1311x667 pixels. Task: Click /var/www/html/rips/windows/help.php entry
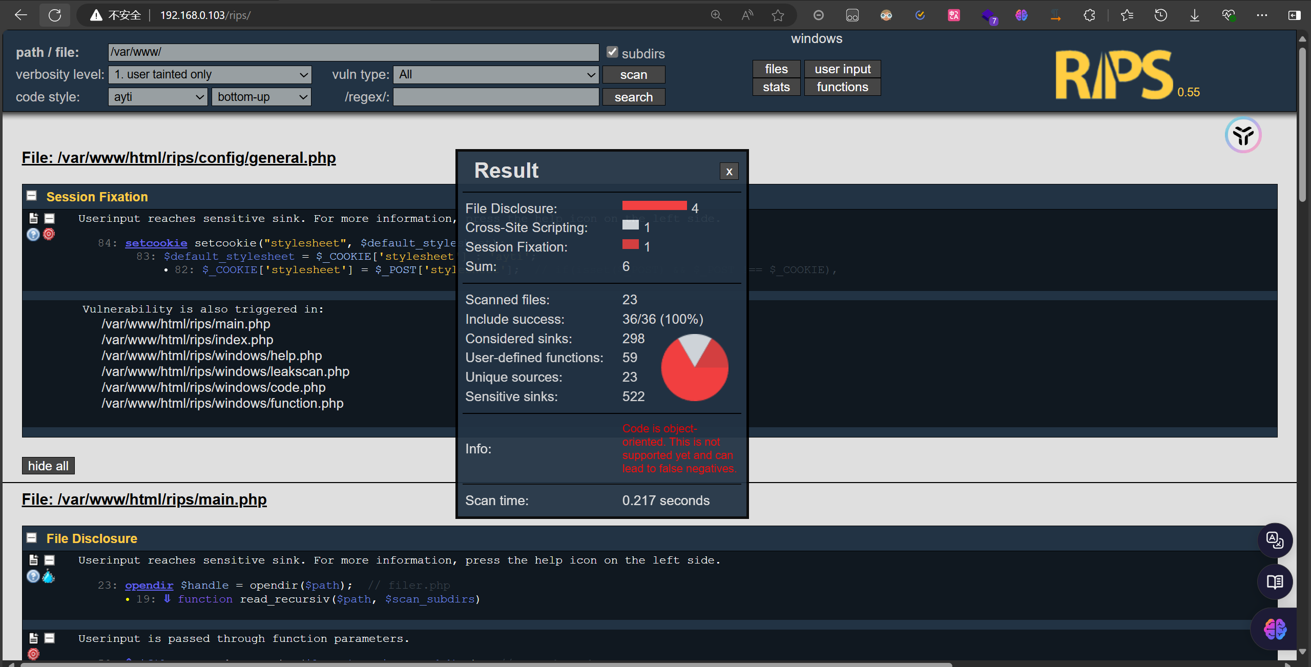tap(212, 356)
